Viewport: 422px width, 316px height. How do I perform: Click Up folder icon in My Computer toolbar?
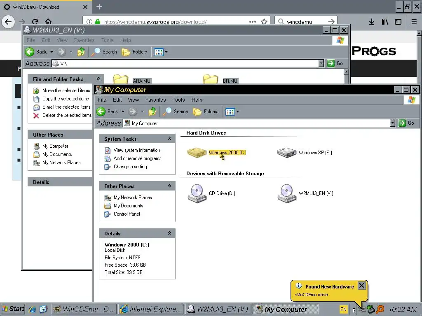coord(152,111)
